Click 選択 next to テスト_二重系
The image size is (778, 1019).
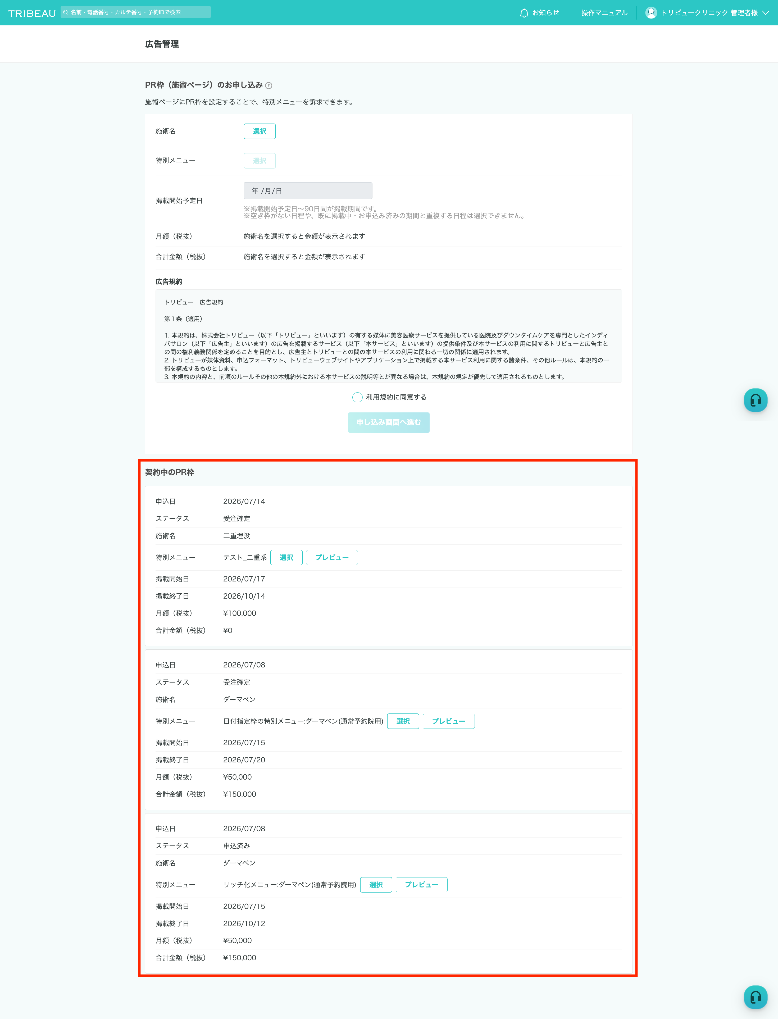click(x=286, y=557)
